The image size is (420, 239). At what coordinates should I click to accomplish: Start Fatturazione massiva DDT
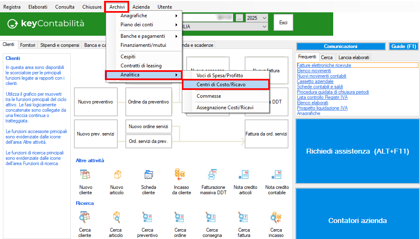[x=213, y=175]
